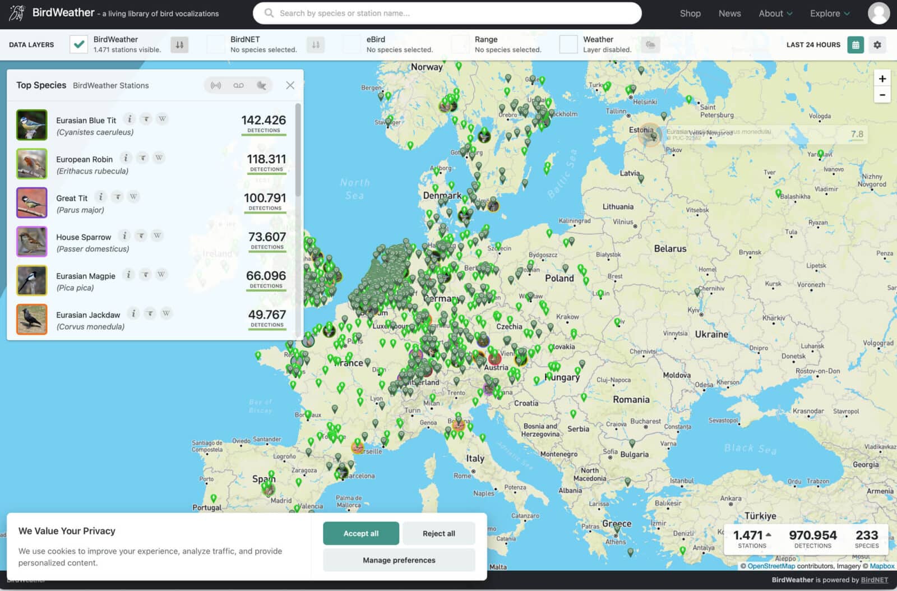This screenshot has width=897, height=591.
Task: Click the Great Tit thumbnail
Action: [x=32, y=202]
